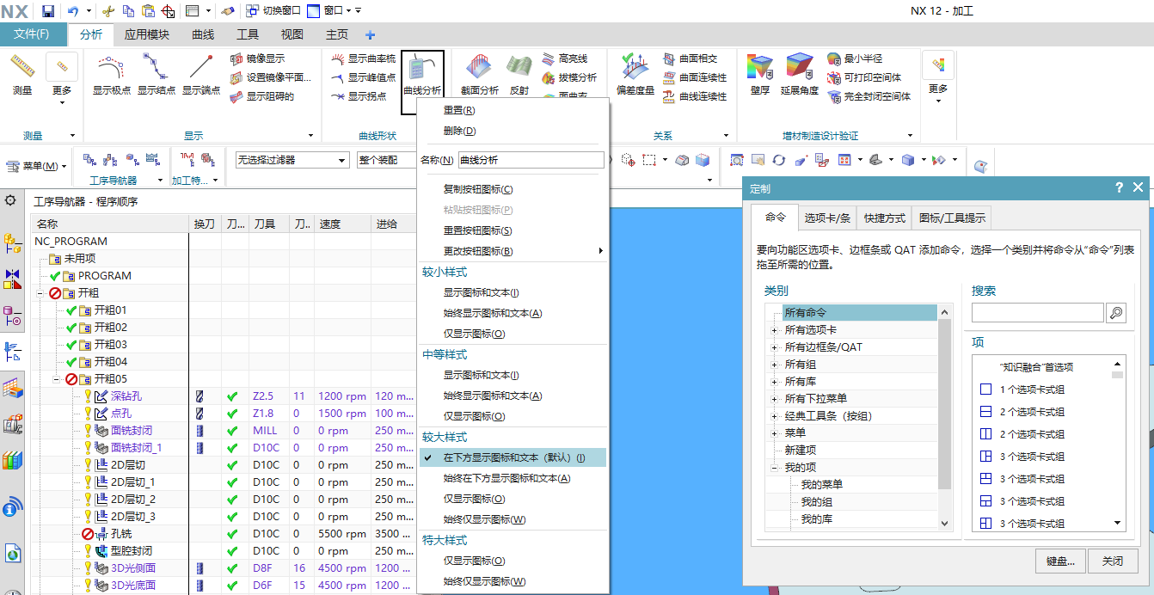
Task: Select the 测量 ruler tool
Action: 22,74
